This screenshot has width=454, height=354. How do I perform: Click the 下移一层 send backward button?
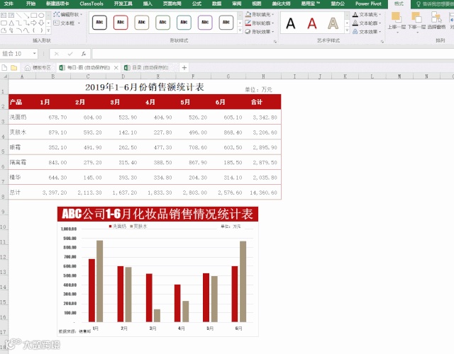click(416, 21)
